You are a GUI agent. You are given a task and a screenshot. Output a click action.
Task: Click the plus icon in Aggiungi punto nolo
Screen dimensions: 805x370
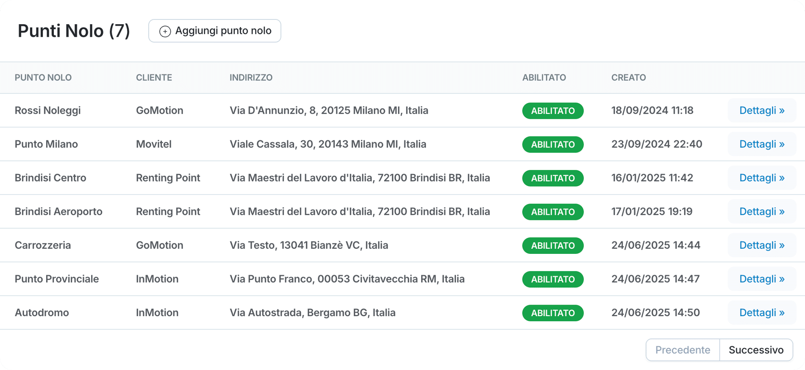click(x=165, y=31)
